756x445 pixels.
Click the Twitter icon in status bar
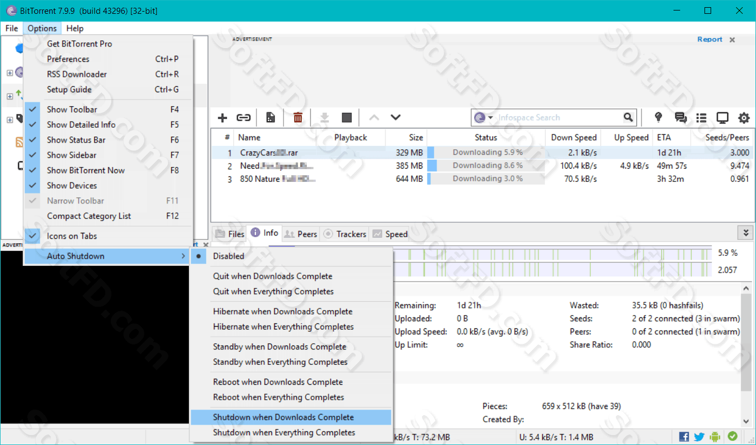tap(700, 437)
